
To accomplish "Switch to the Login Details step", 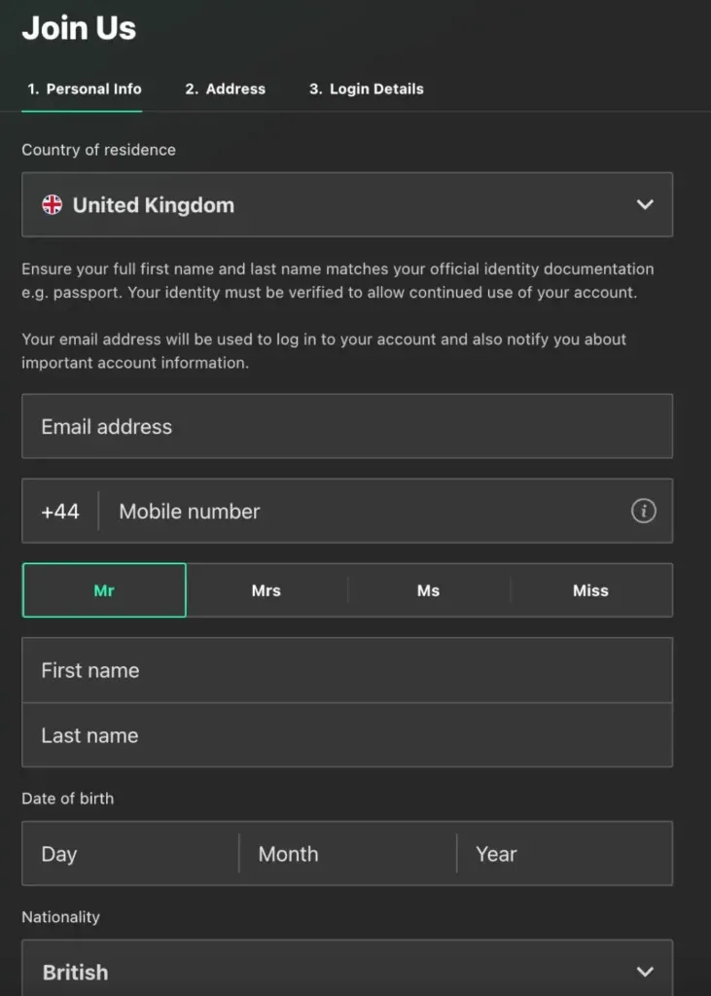I will [x=366, y=89].
